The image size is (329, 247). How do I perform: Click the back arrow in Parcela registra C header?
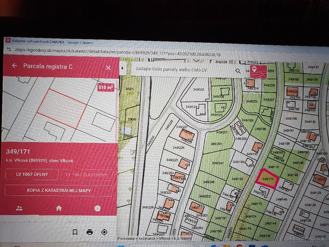(15, 66)
